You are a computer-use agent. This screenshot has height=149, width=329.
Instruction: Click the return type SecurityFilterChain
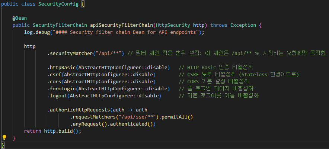60,25
